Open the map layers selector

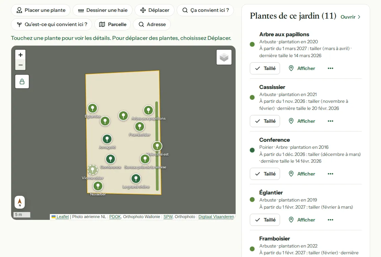coord(224,57)
